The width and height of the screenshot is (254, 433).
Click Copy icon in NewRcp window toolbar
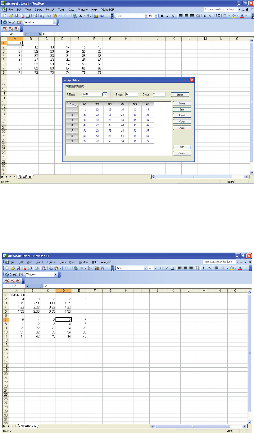(x=49, y=16)
